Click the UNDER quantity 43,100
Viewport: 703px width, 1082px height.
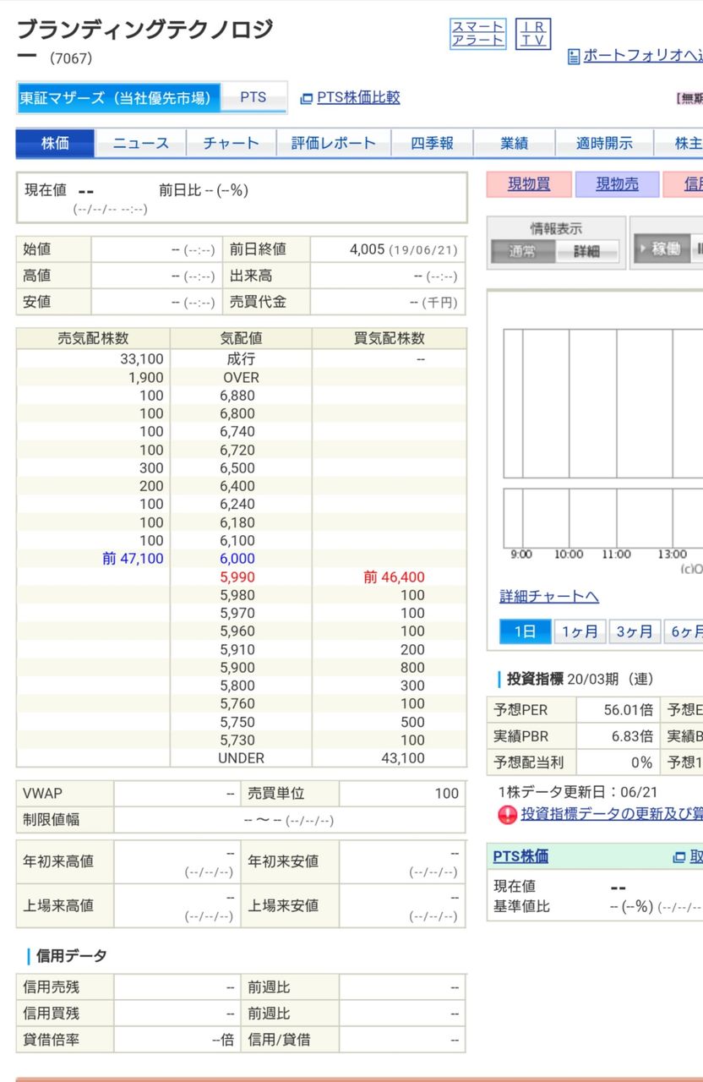click(403, 758)
